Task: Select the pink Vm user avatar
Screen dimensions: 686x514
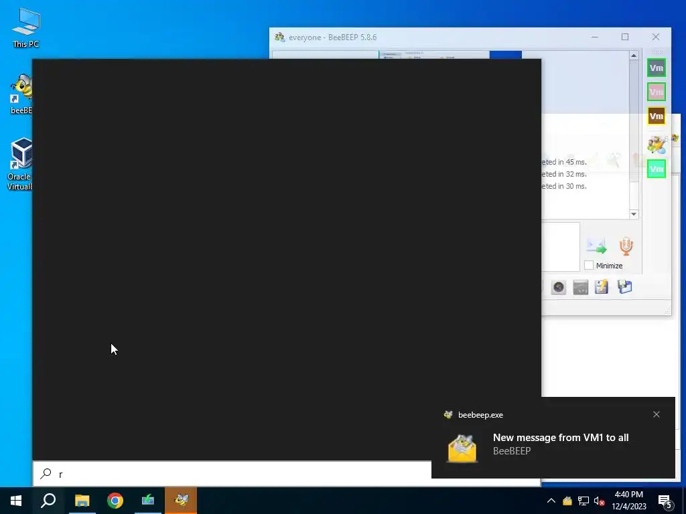Action: 657,92
